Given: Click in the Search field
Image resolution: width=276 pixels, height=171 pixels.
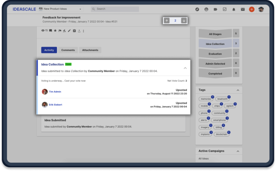Looking at the screenshot, I should [x=116, y=9].
